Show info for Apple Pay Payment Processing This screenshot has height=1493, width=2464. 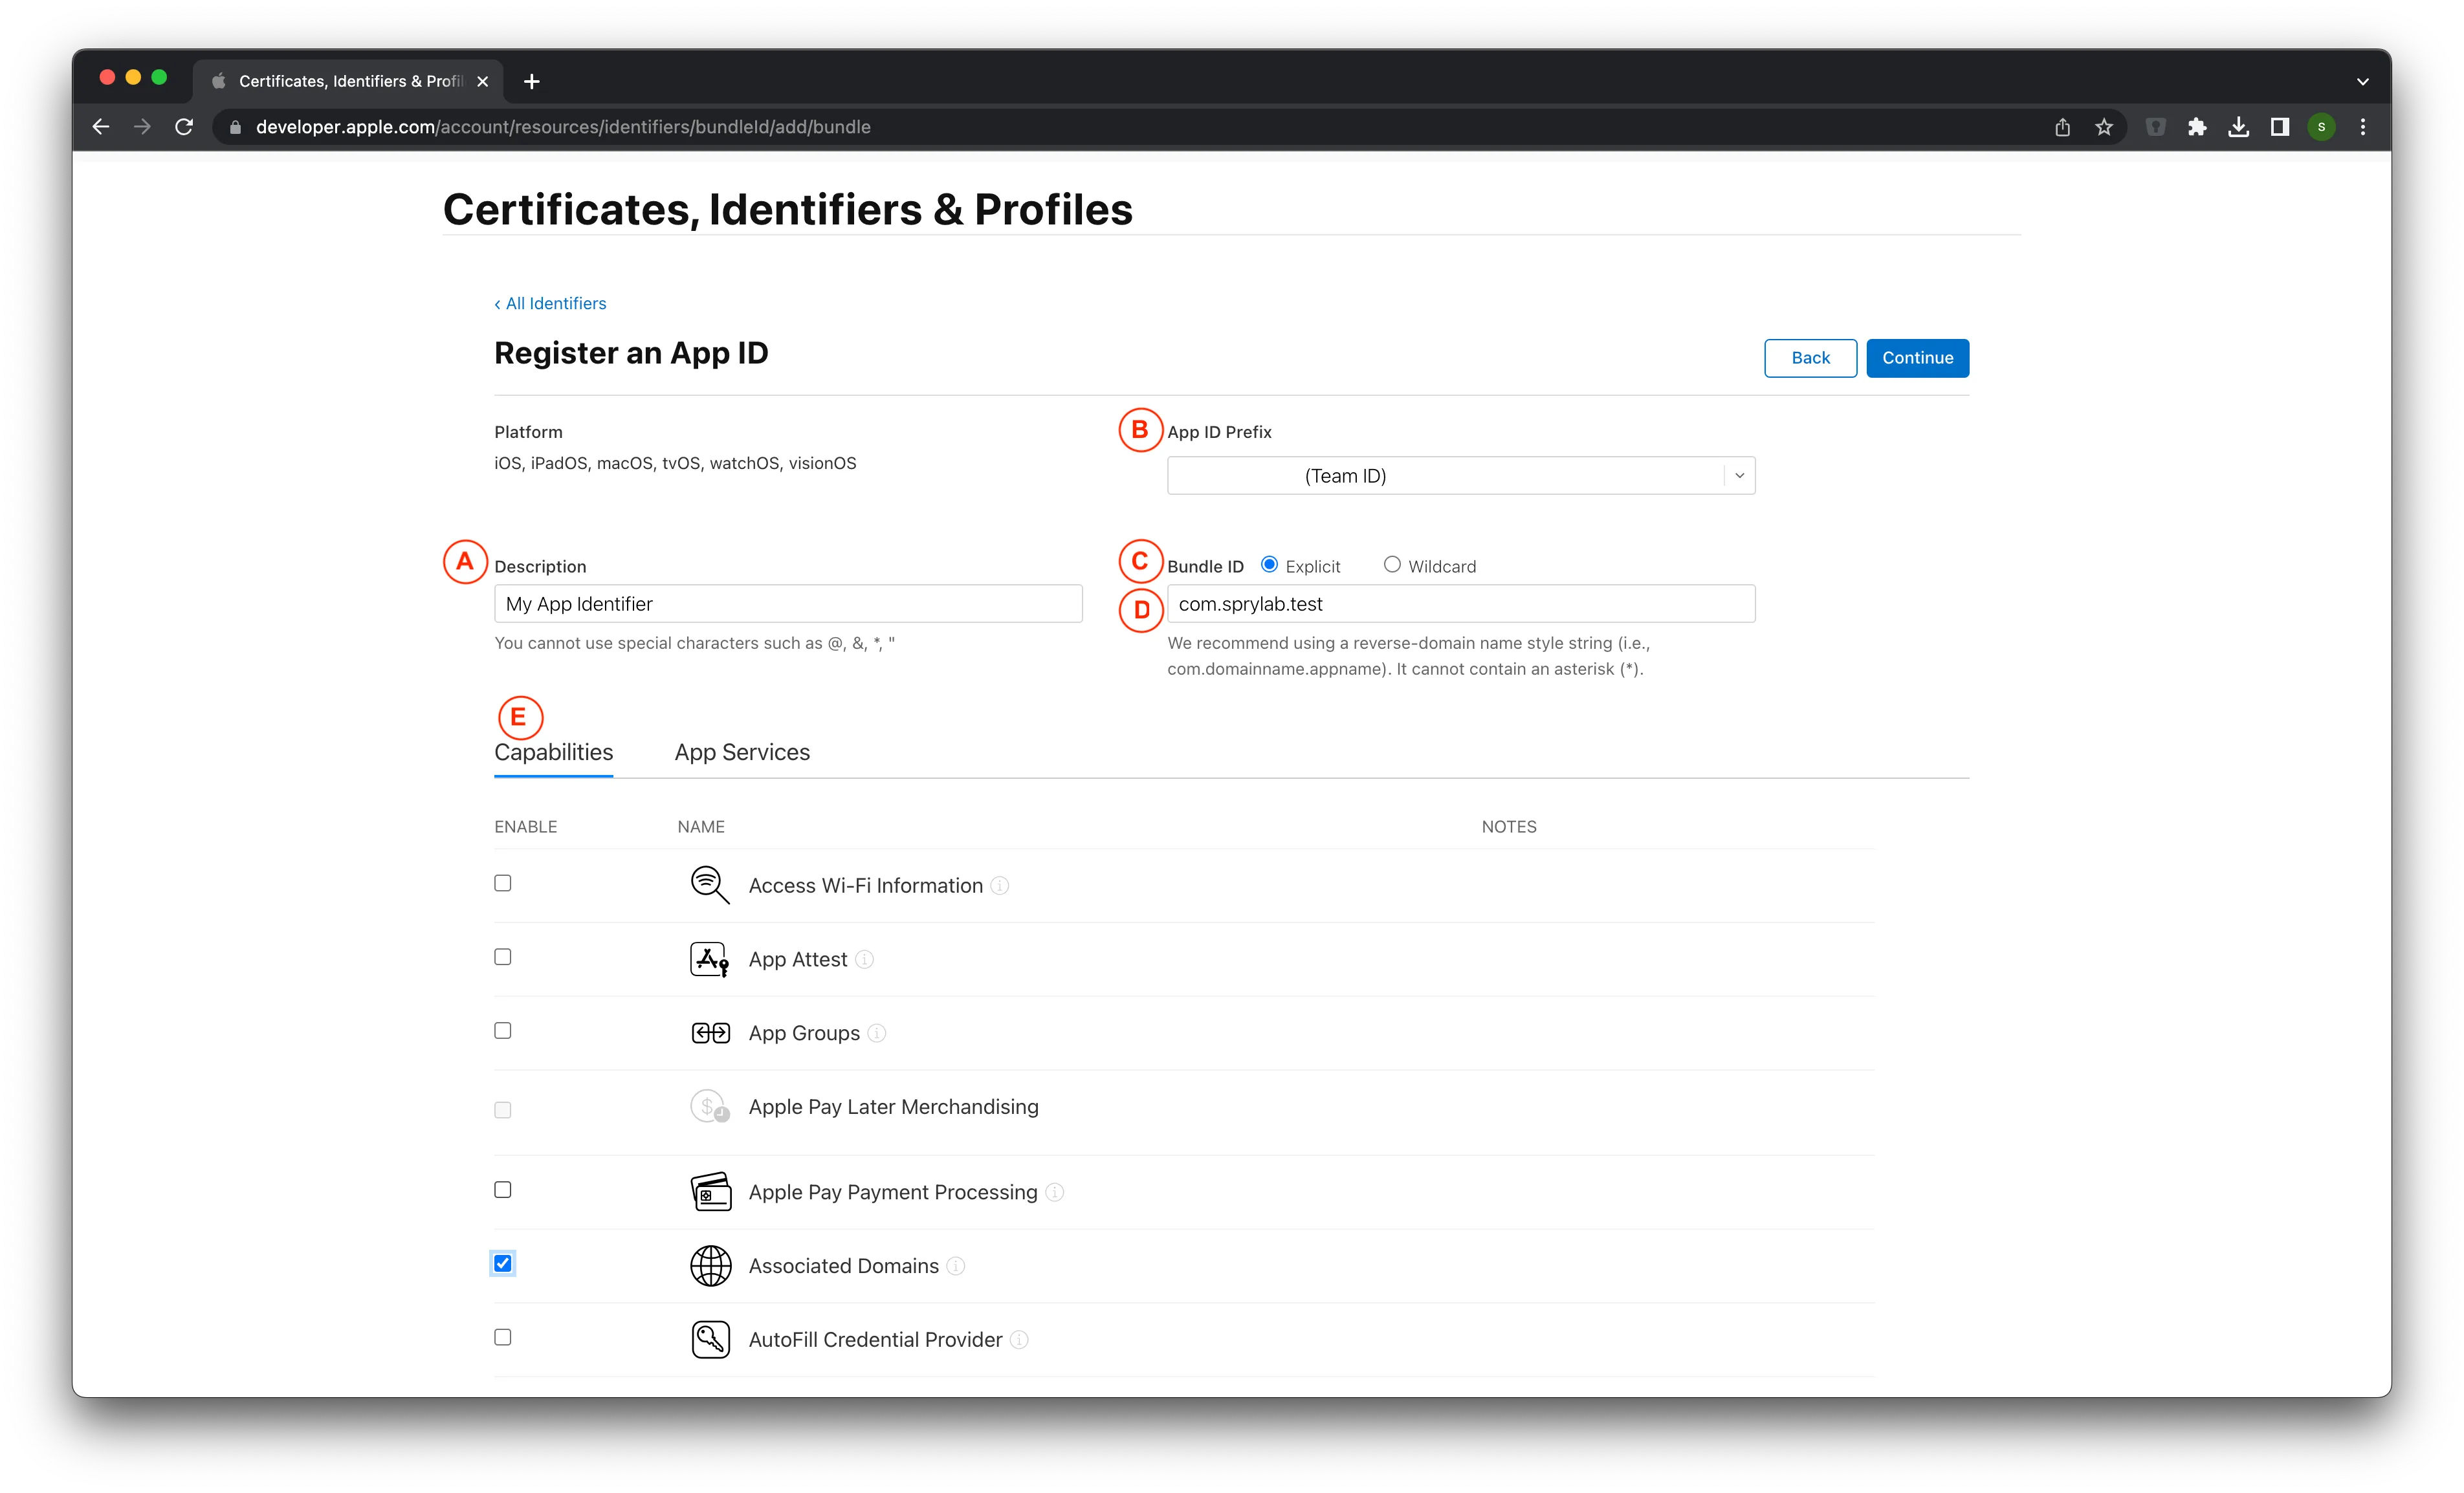coord(1055,1193)
